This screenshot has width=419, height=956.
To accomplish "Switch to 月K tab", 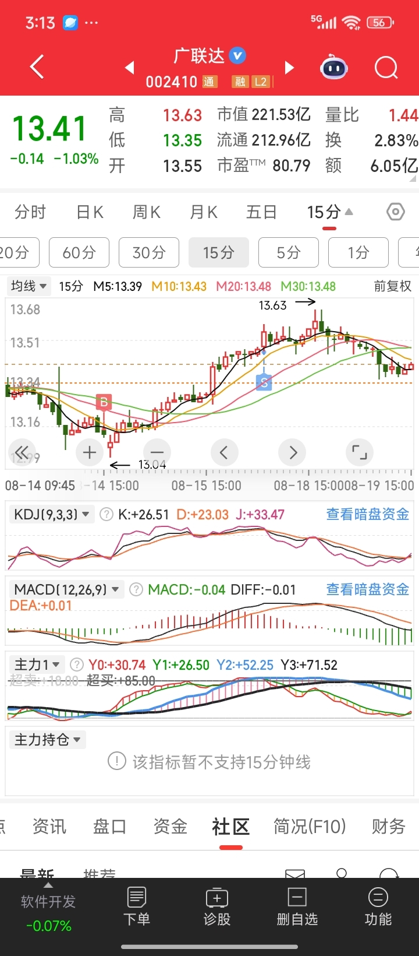I will [204, 212].
